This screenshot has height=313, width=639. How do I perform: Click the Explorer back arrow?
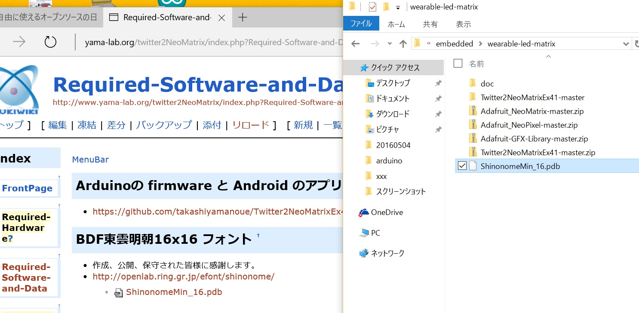pos(355,43)
